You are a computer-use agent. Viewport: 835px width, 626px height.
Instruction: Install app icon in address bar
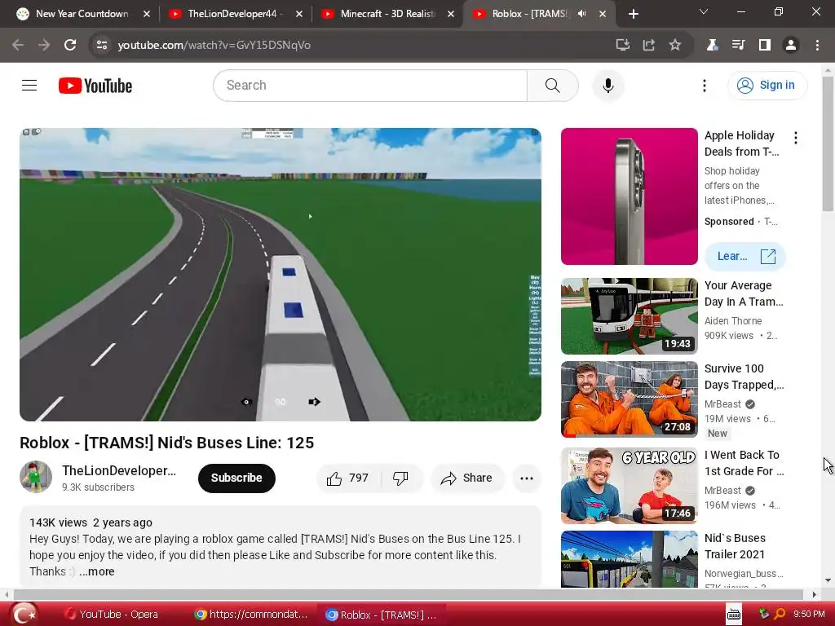pyautogui.click(x=622, y=45)
